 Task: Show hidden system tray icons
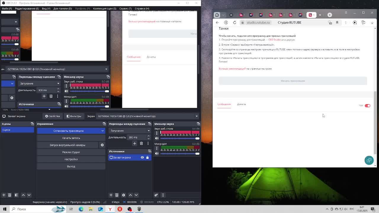coord(327,209)
